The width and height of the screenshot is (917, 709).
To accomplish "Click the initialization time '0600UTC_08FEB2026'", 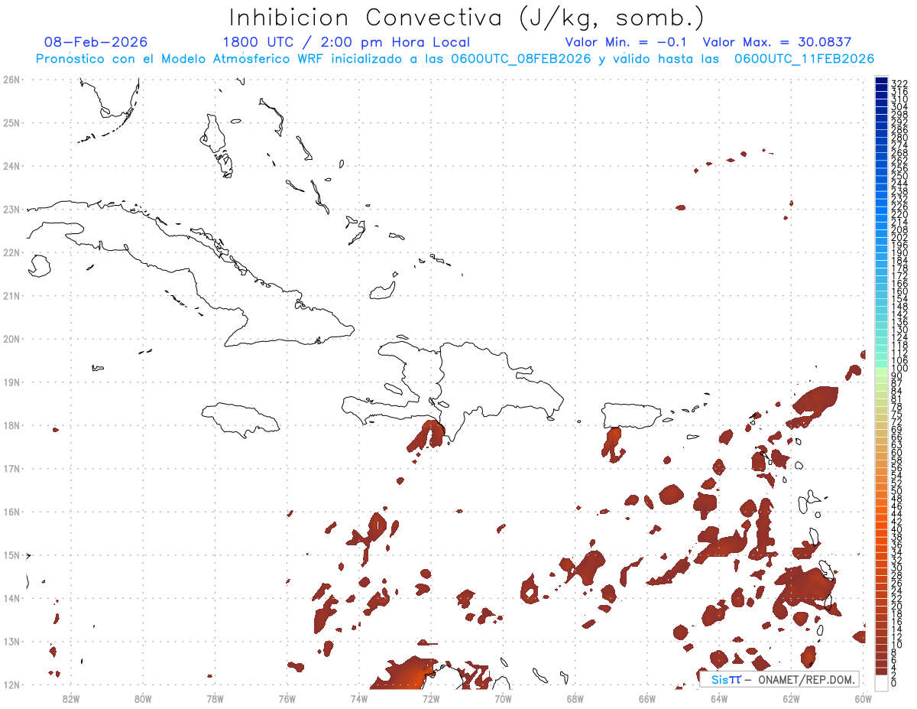I will coord(521,59).
